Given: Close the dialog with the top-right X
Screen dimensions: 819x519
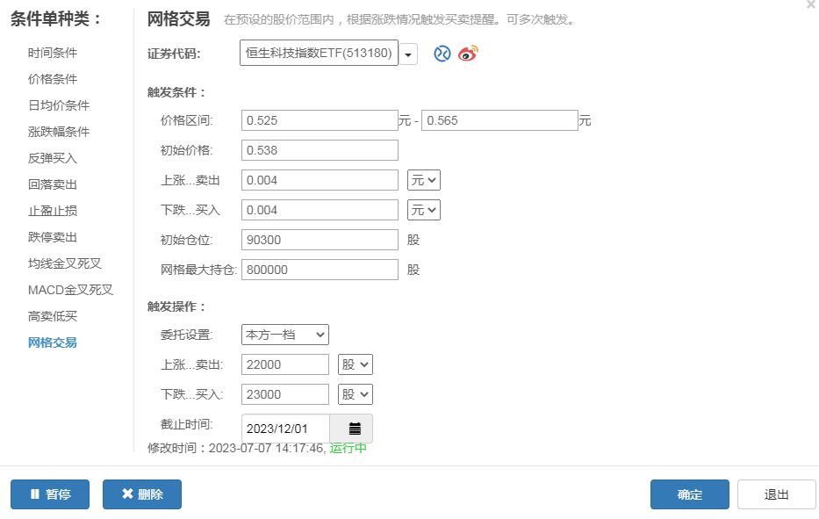Looking at the screenshot, I should pyautogui.click(x=811, y=4).
